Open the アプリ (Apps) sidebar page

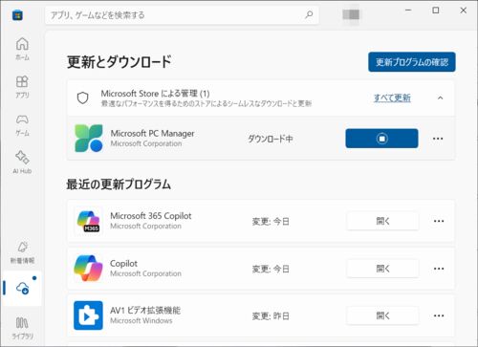[x=22, y=87]
